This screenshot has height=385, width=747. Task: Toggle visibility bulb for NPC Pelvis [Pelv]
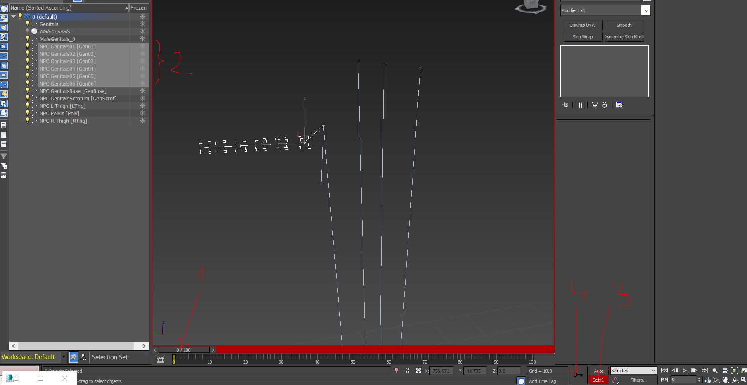click(x=28, y=113)
